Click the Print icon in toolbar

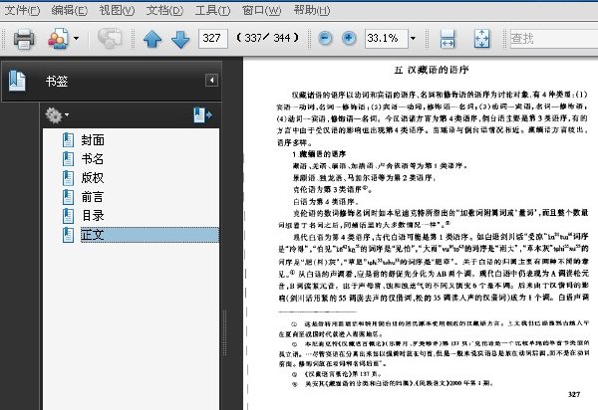(x=24, y=39)
